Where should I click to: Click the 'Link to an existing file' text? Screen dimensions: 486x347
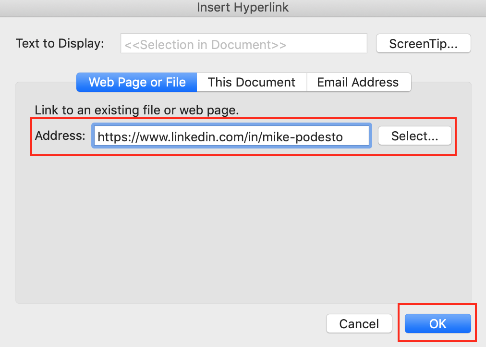click(x=137, y=110)
